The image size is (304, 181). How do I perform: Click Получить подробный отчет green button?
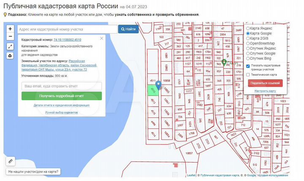(x=62, y=96)
